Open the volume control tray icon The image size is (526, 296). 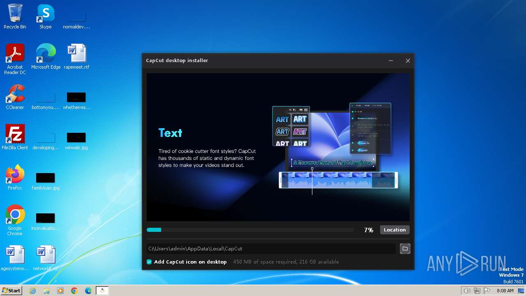(467, 291)
